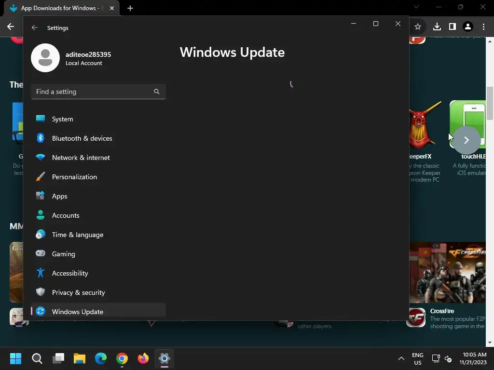Screen dimensions: 494x370
Task: Minimize the Settings window
Action: 354,24
